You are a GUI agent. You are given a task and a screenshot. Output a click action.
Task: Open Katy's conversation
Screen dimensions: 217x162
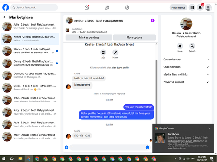point(30,112)
